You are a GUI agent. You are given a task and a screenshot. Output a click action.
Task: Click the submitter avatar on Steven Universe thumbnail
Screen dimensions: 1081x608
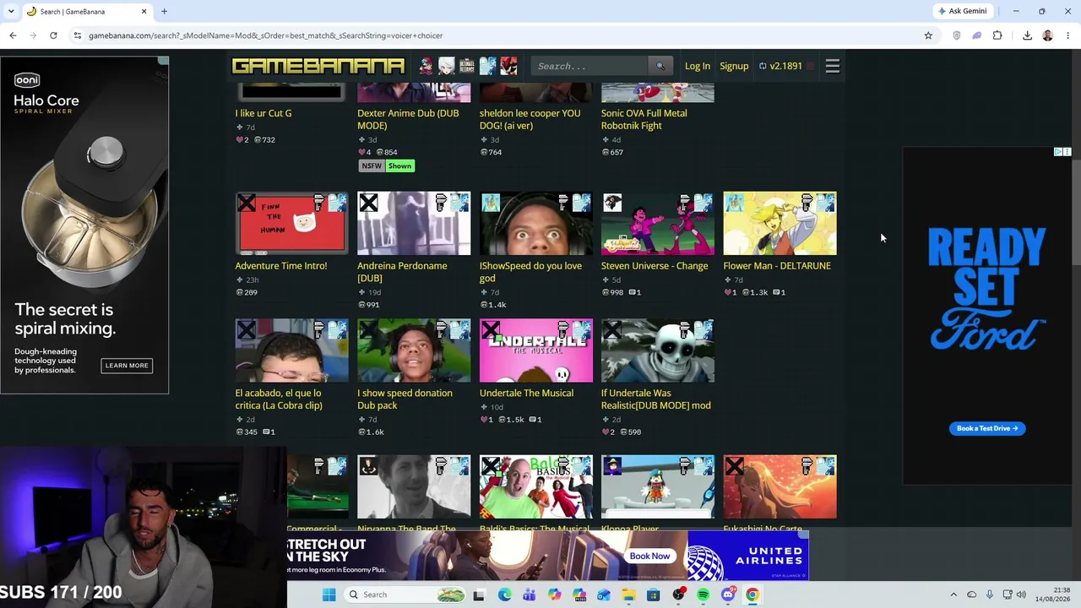click(612, 203)
